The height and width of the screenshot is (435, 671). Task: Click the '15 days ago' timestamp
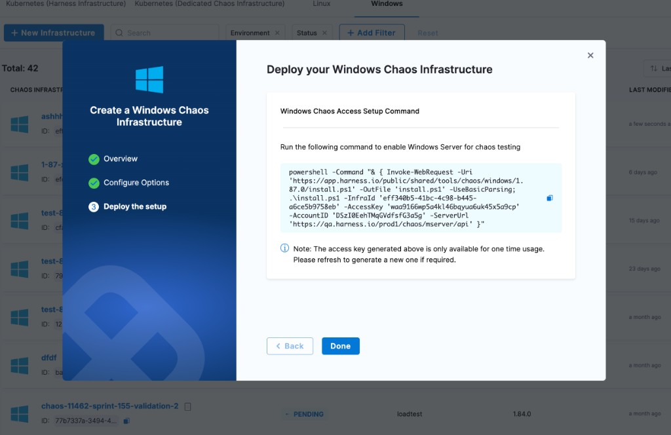pyautogui.click(x=644, y=221)
